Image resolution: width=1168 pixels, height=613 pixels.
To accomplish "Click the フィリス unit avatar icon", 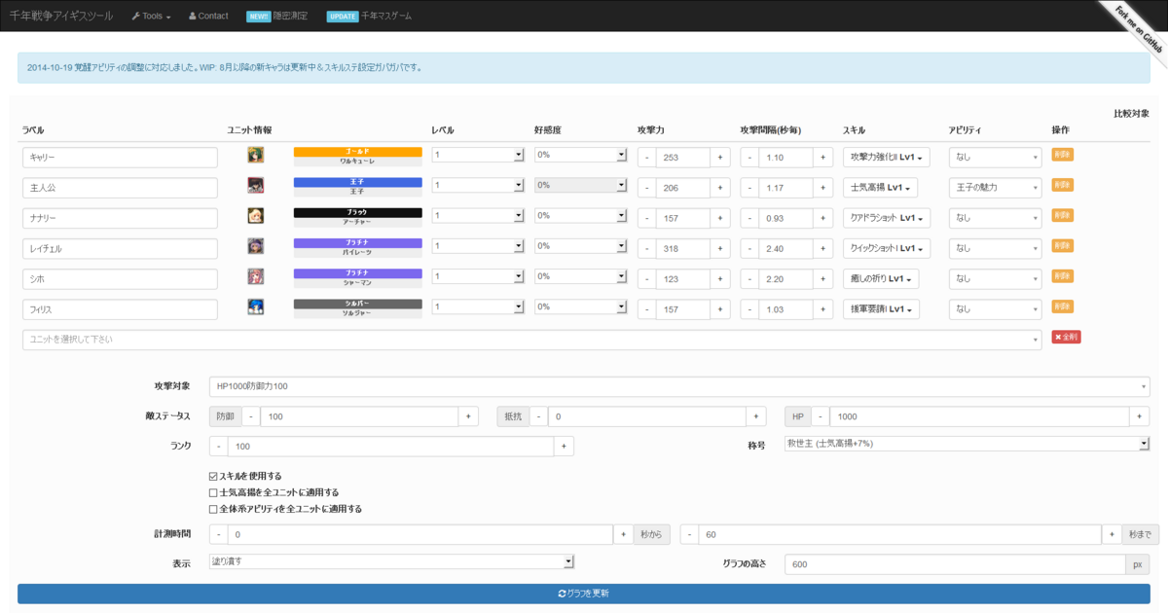I will click(x=256, y=306).
